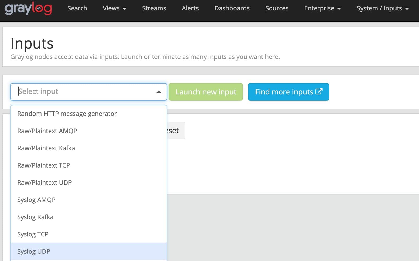Click the external link icon on Find more inputs

point(319,91)
